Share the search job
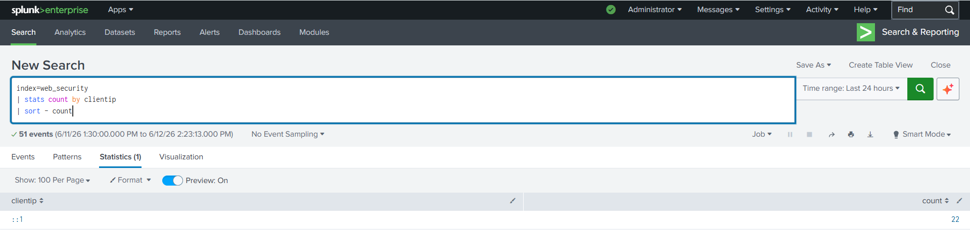The height and width of the screenshot is (236, 970). tap(832, 135)
